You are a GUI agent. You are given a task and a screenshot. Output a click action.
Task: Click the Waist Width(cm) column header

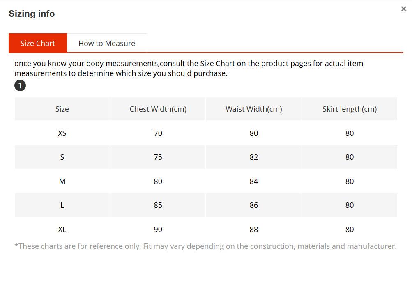(253, 109)
